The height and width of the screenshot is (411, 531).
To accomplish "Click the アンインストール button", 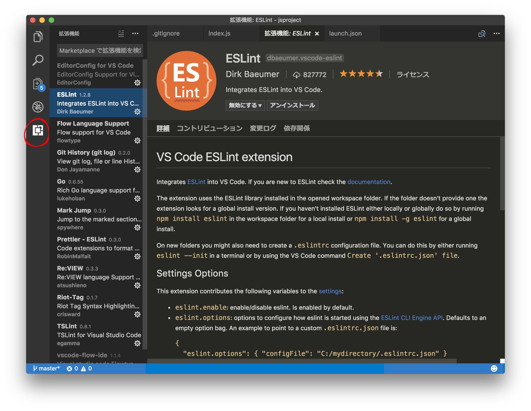I will click(292, 105).
